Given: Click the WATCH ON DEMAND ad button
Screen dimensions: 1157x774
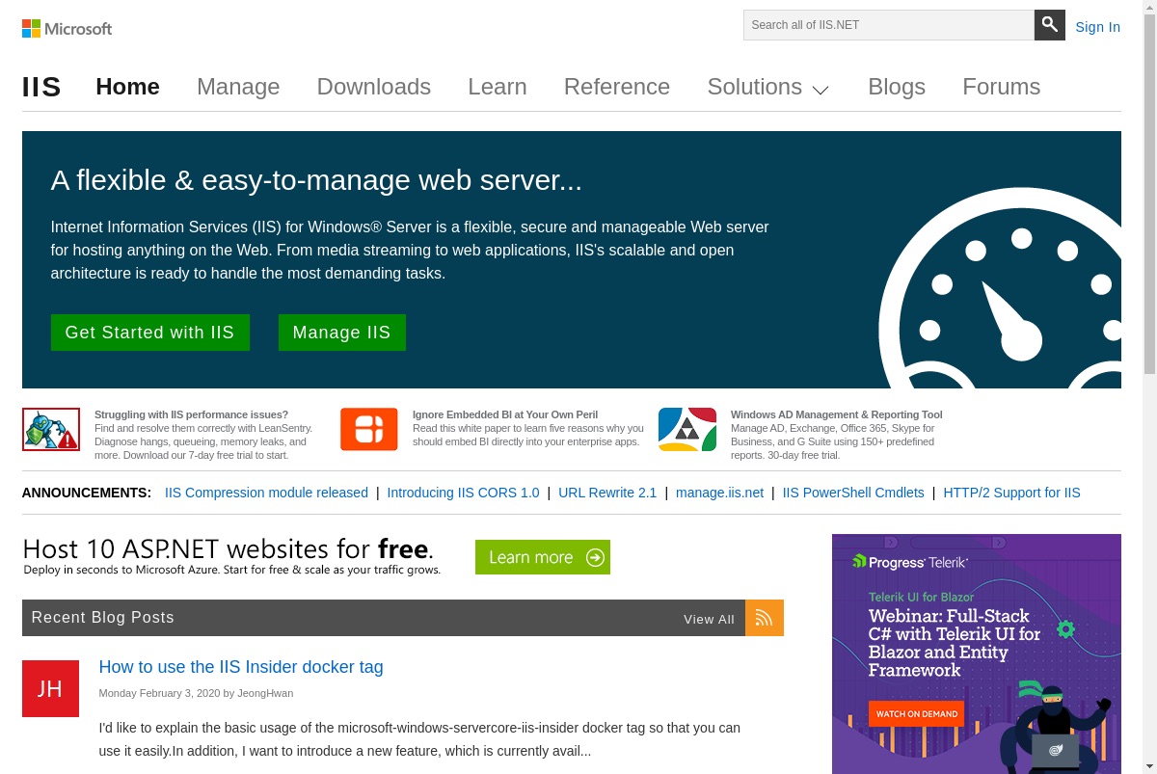Looking at the screenshot, I should (x=917, y=714).
